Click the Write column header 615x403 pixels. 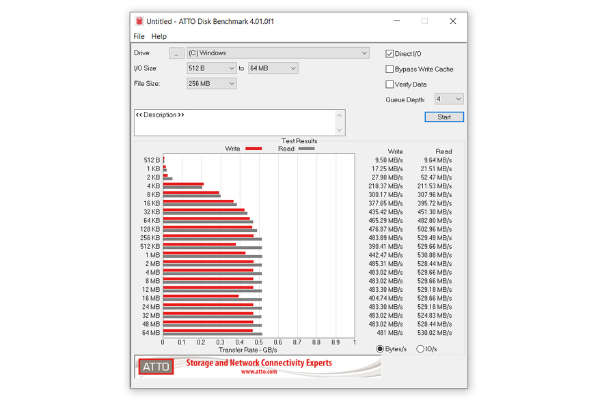395,151
